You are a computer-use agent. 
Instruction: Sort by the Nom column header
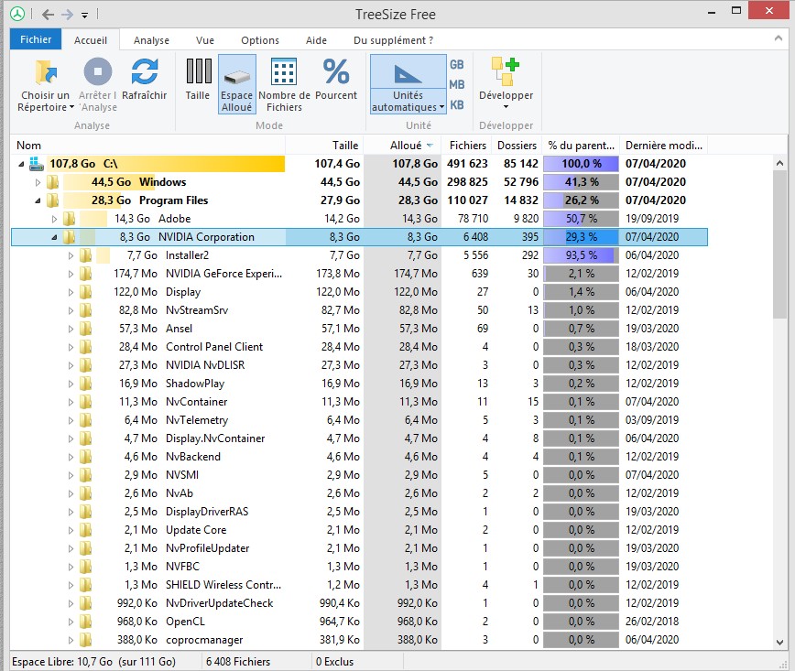147,146
